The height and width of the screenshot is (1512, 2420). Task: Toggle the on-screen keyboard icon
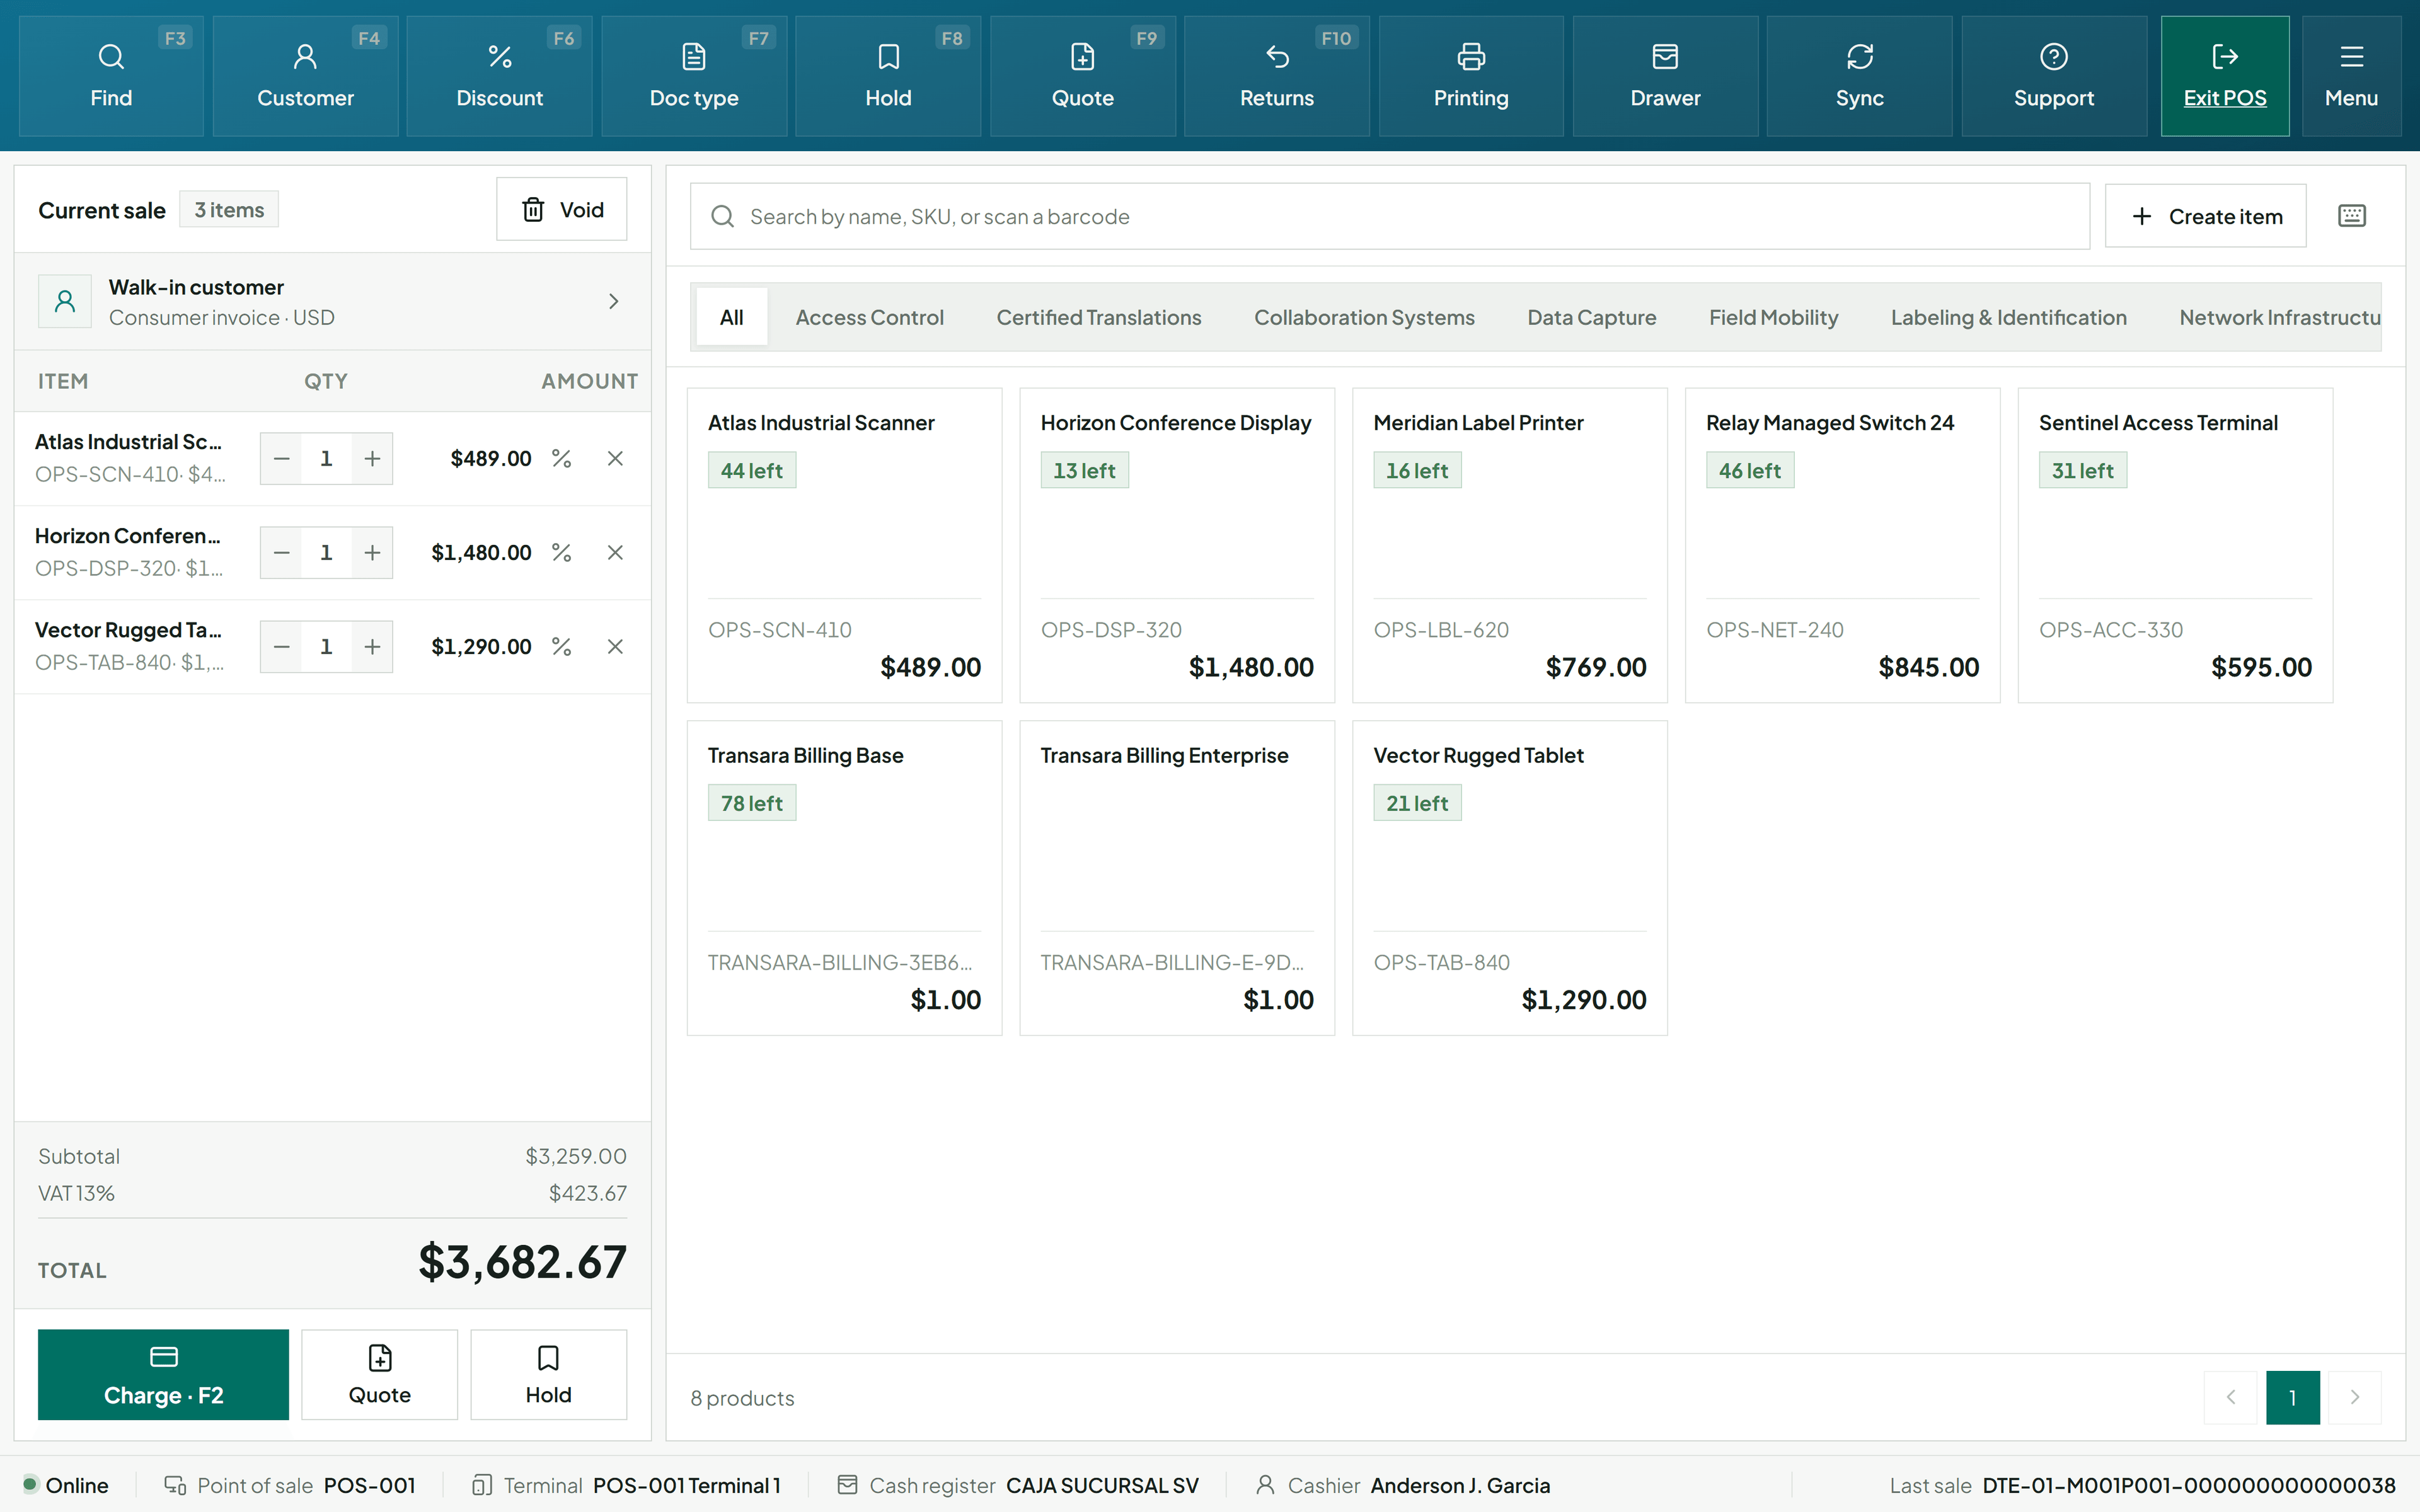[x=2352, y=216]
